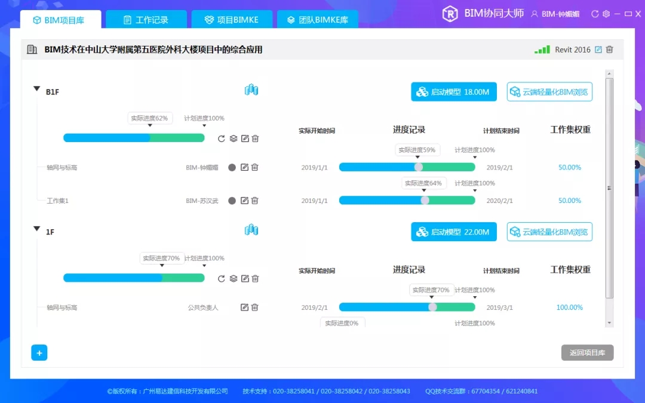This screenshot has width=645, height=403.
Task: Click end date 2019/3/1
Action: tap(499, 307)
